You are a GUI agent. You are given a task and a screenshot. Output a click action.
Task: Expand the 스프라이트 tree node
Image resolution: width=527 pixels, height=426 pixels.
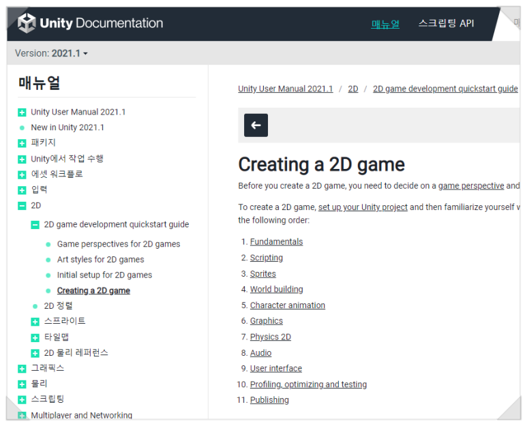(35, 322)
